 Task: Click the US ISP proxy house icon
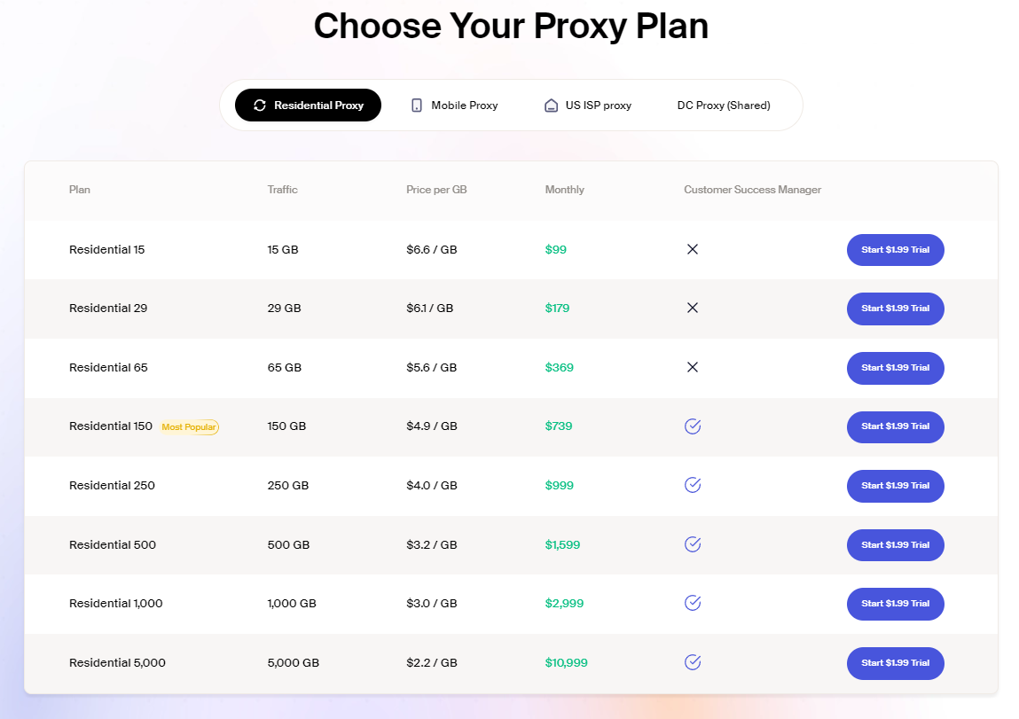tap(551, 106)
